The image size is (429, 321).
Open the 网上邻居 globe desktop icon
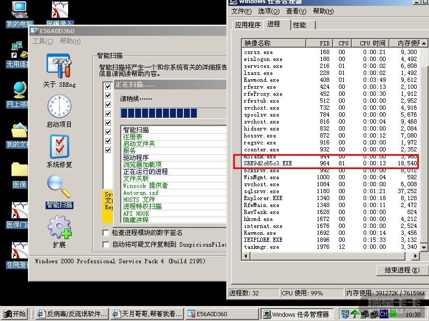pos(19,90)
